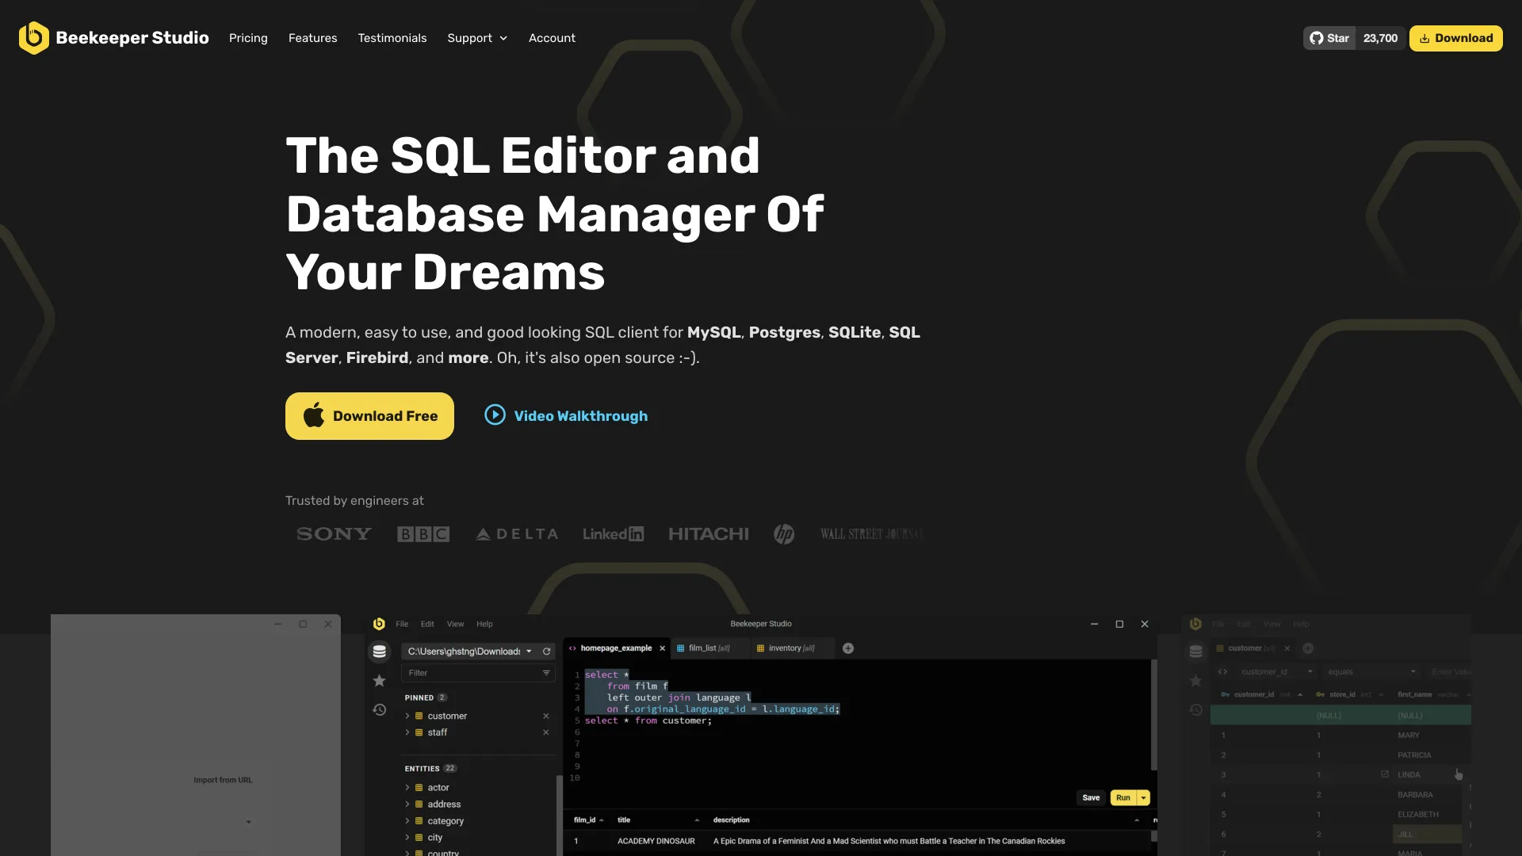The height and width of the screenshot is (856, 1522).
Task: Expand the address entity
Action: pyautogui.click(x=407, y=804)
